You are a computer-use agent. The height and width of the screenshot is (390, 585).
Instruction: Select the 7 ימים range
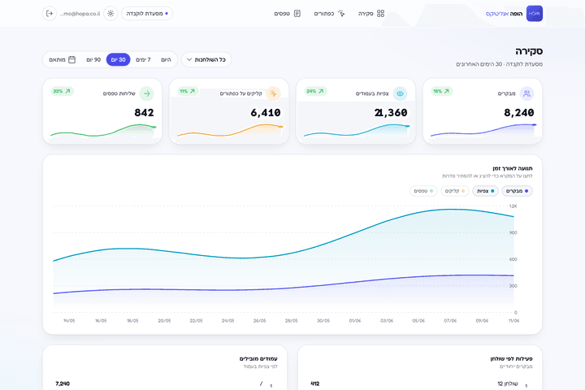pos(143,59)
